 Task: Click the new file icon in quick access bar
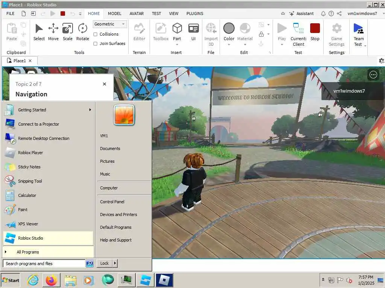point(24,13)
